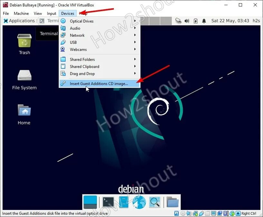263x217 pixels.
Task: Open the Application Finder magnifier icon
Action: (155, 202)
